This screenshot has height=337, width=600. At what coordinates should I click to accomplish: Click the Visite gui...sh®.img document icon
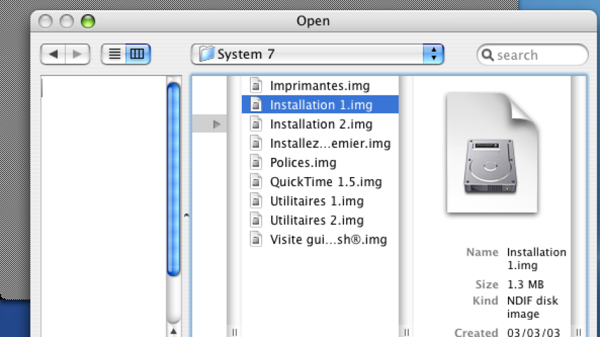pyautogui.click(x=256, y=239)
